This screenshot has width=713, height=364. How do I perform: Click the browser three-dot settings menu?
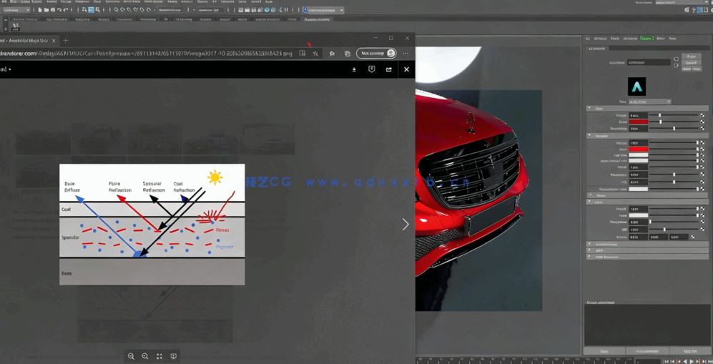[405, 54]
